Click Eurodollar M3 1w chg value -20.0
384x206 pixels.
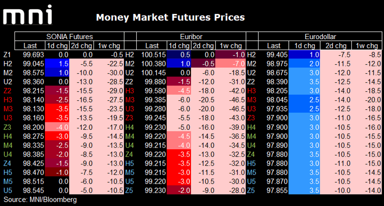click(x=366, y=100)
